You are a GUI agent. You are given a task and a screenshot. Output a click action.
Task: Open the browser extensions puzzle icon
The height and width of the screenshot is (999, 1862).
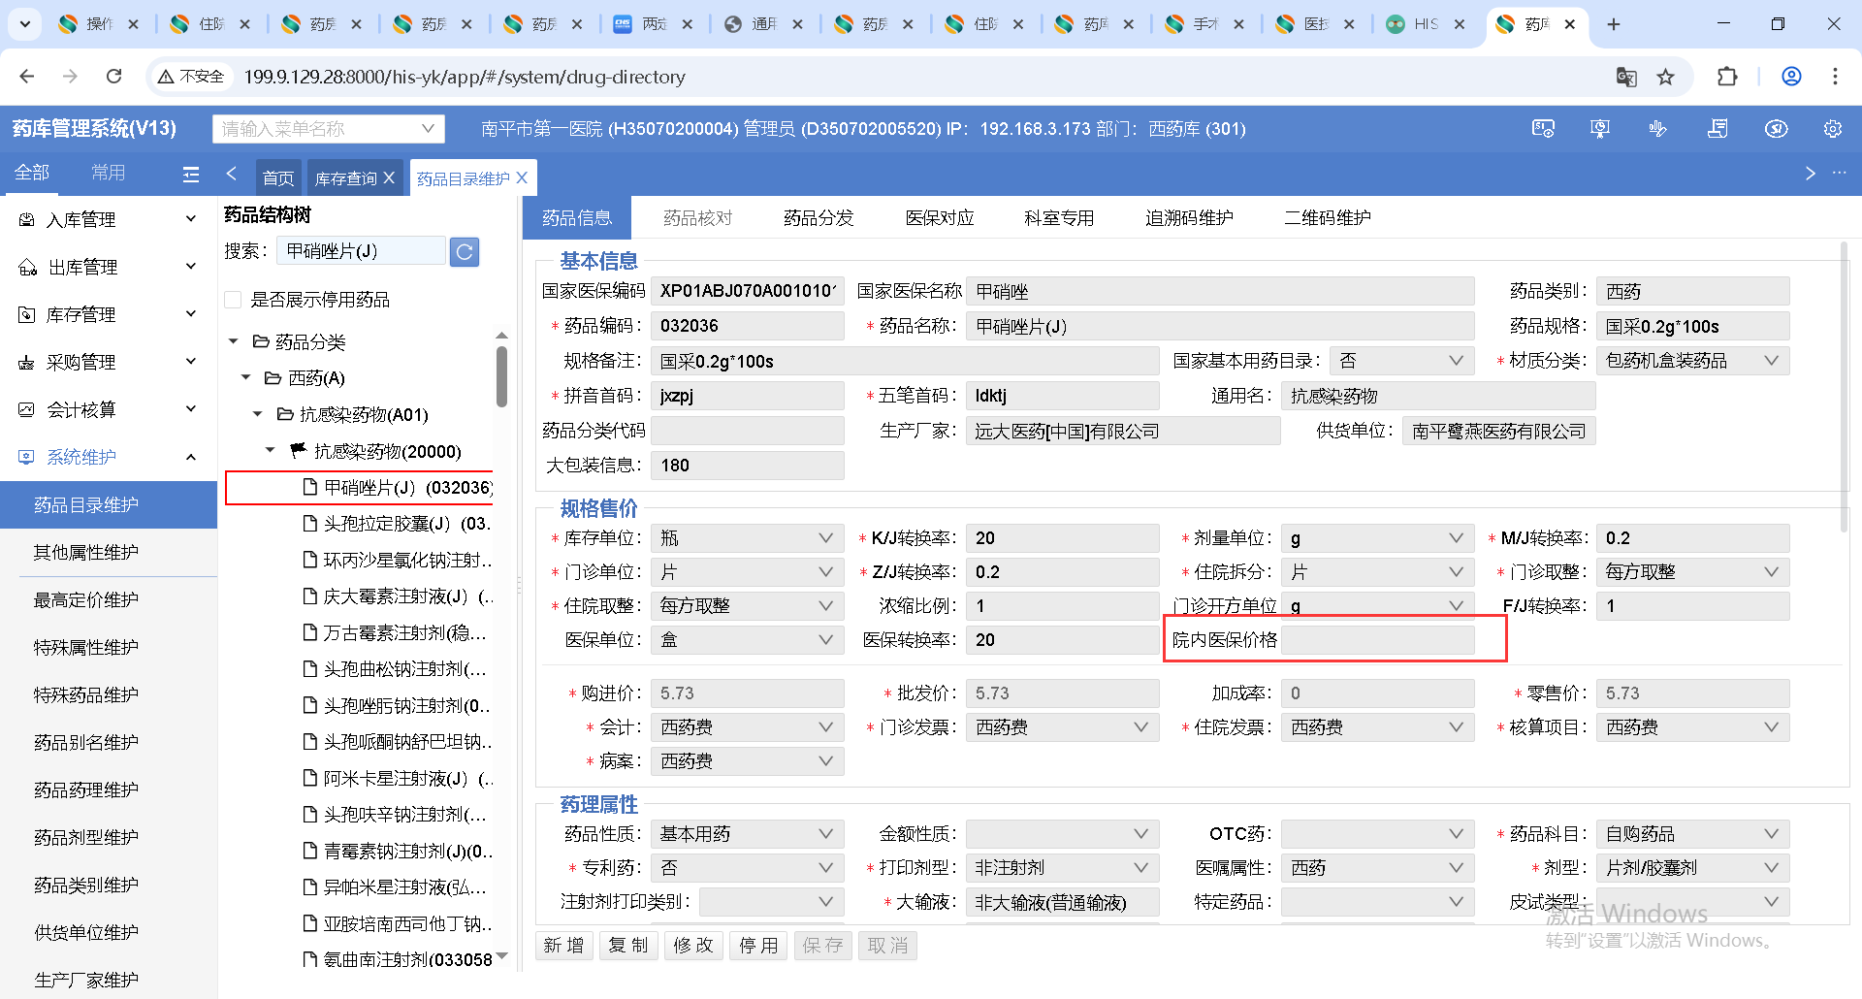click(1726, 77)
